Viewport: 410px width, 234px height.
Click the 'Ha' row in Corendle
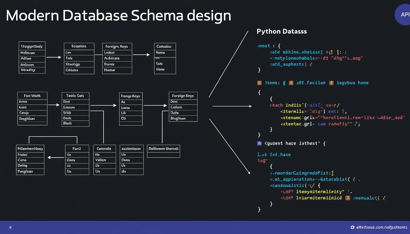[x=105, y=155]
